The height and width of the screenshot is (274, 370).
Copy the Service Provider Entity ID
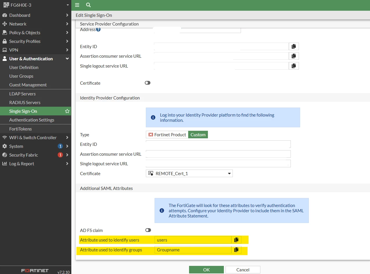294,46
